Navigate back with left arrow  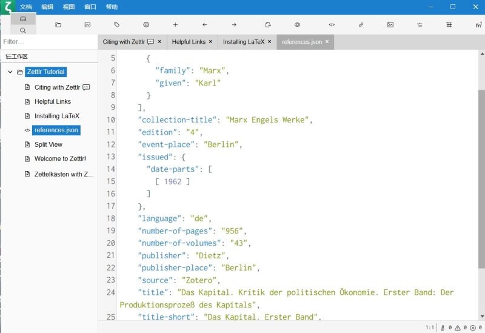coord(205,25)
